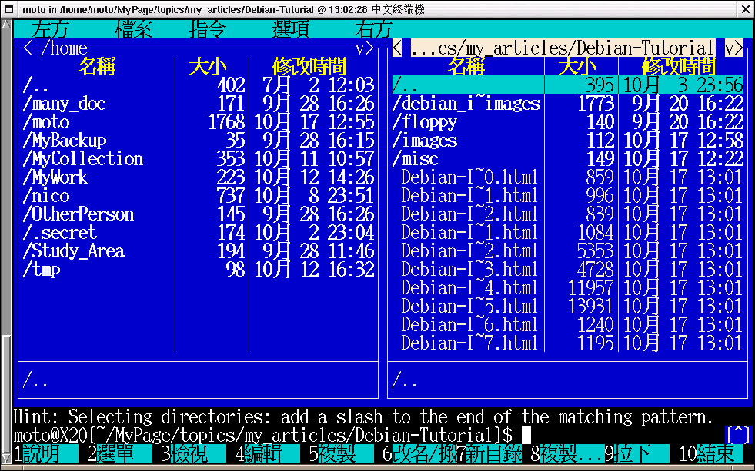This screenshot has width=755, height=471.
Task: Click the 6改名/搬 rename-move function key
Action: (419, 453)
